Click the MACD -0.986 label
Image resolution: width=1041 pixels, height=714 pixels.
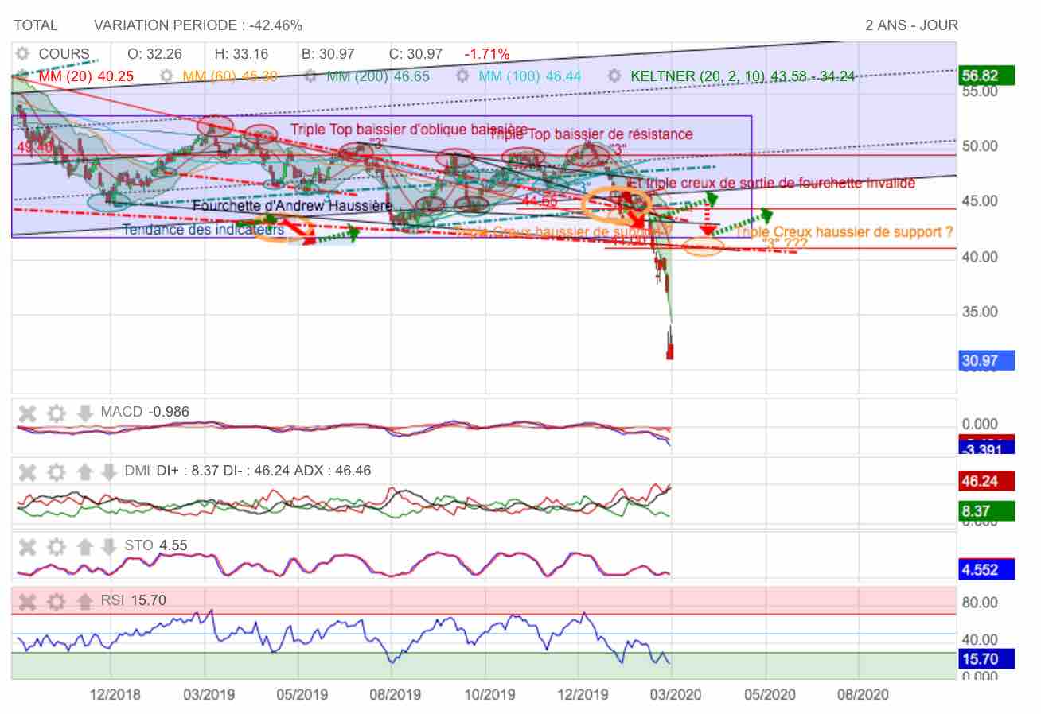point(145,412)
